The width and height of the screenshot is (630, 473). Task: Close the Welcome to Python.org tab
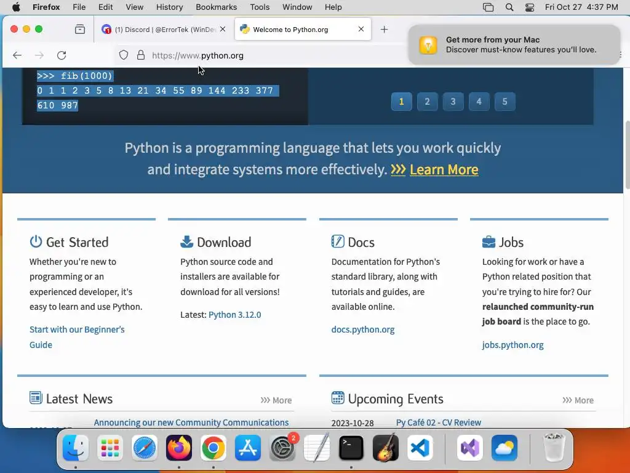[x=361, y=29]
